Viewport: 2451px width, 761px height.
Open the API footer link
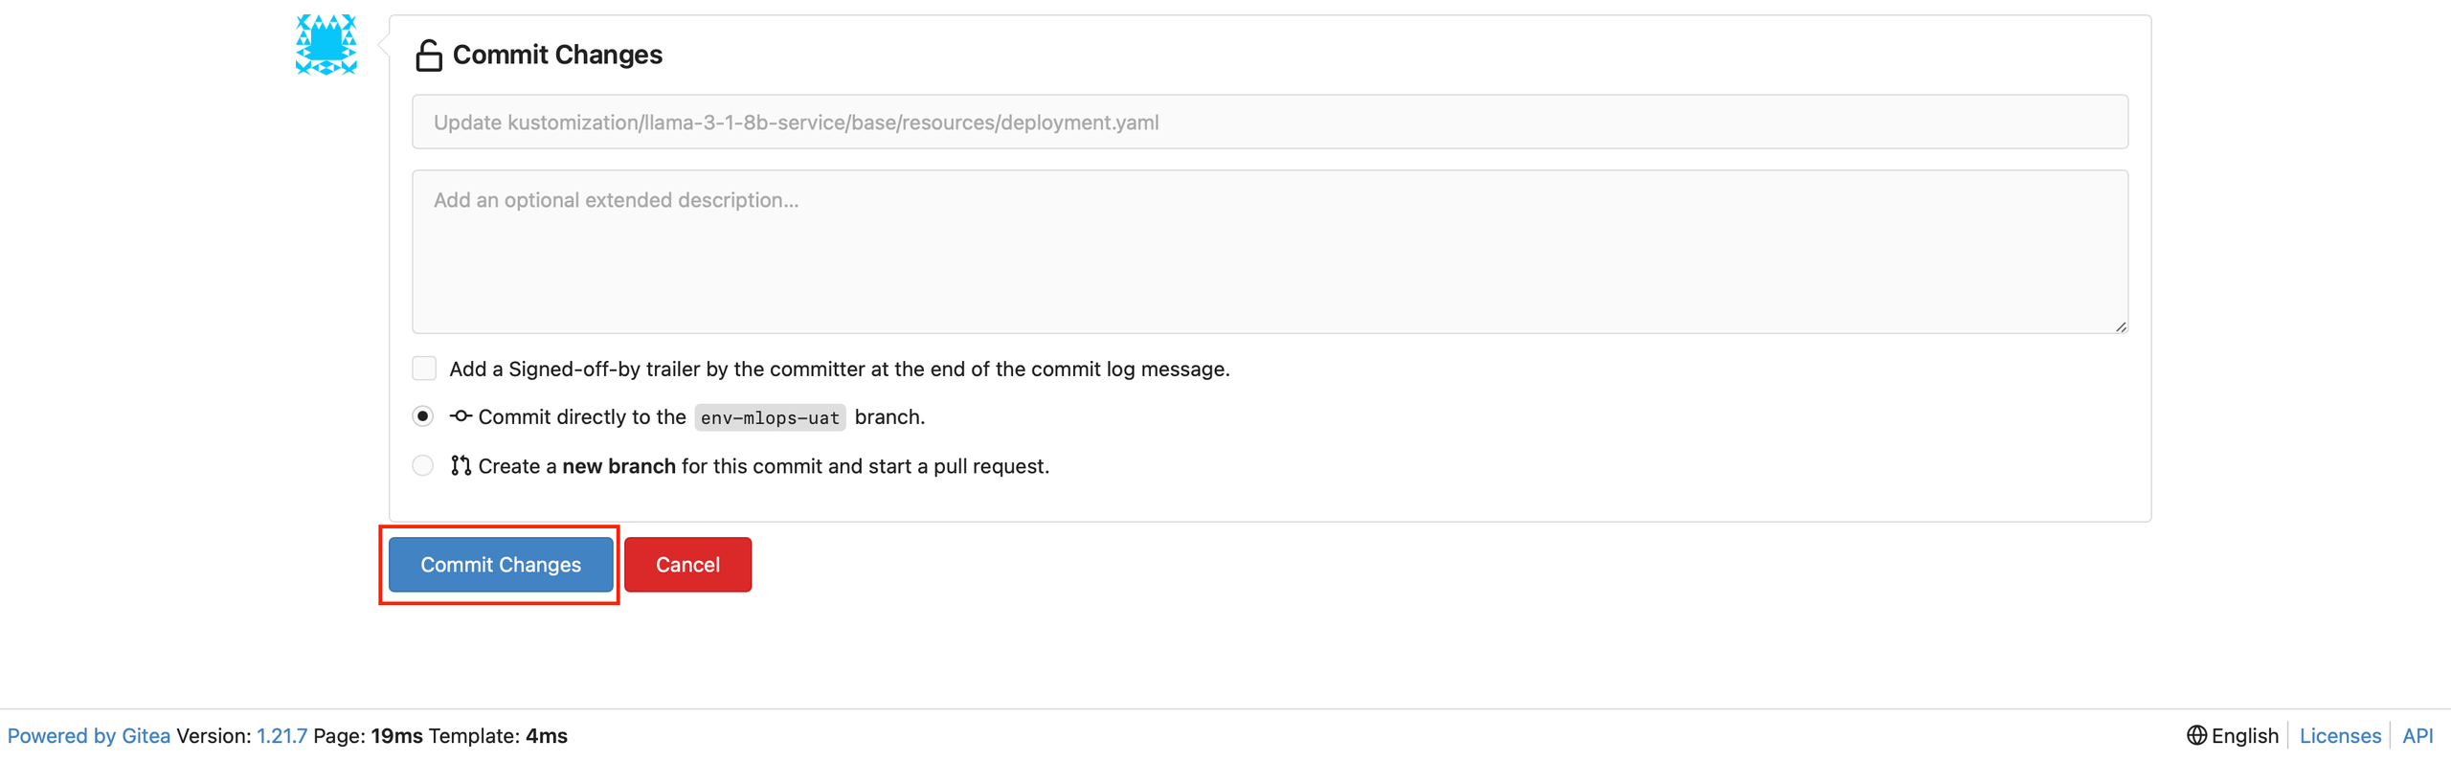pyautogui.click(x=2417, y=736)
